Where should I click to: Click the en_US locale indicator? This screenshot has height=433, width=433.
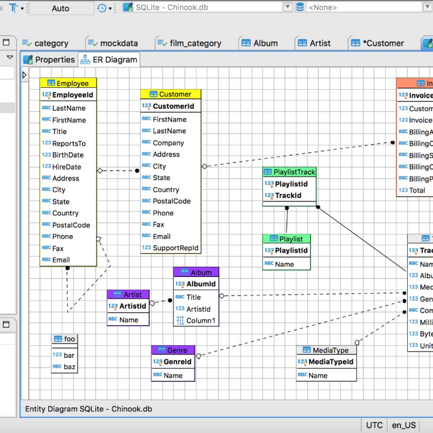coord(404,425)
